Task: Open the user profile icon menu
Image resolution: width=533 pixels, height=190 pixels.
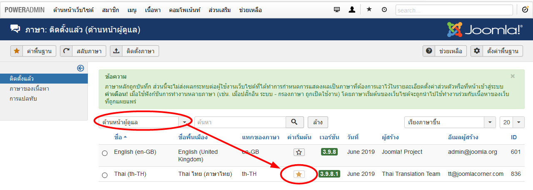Action: pos(352,10)
